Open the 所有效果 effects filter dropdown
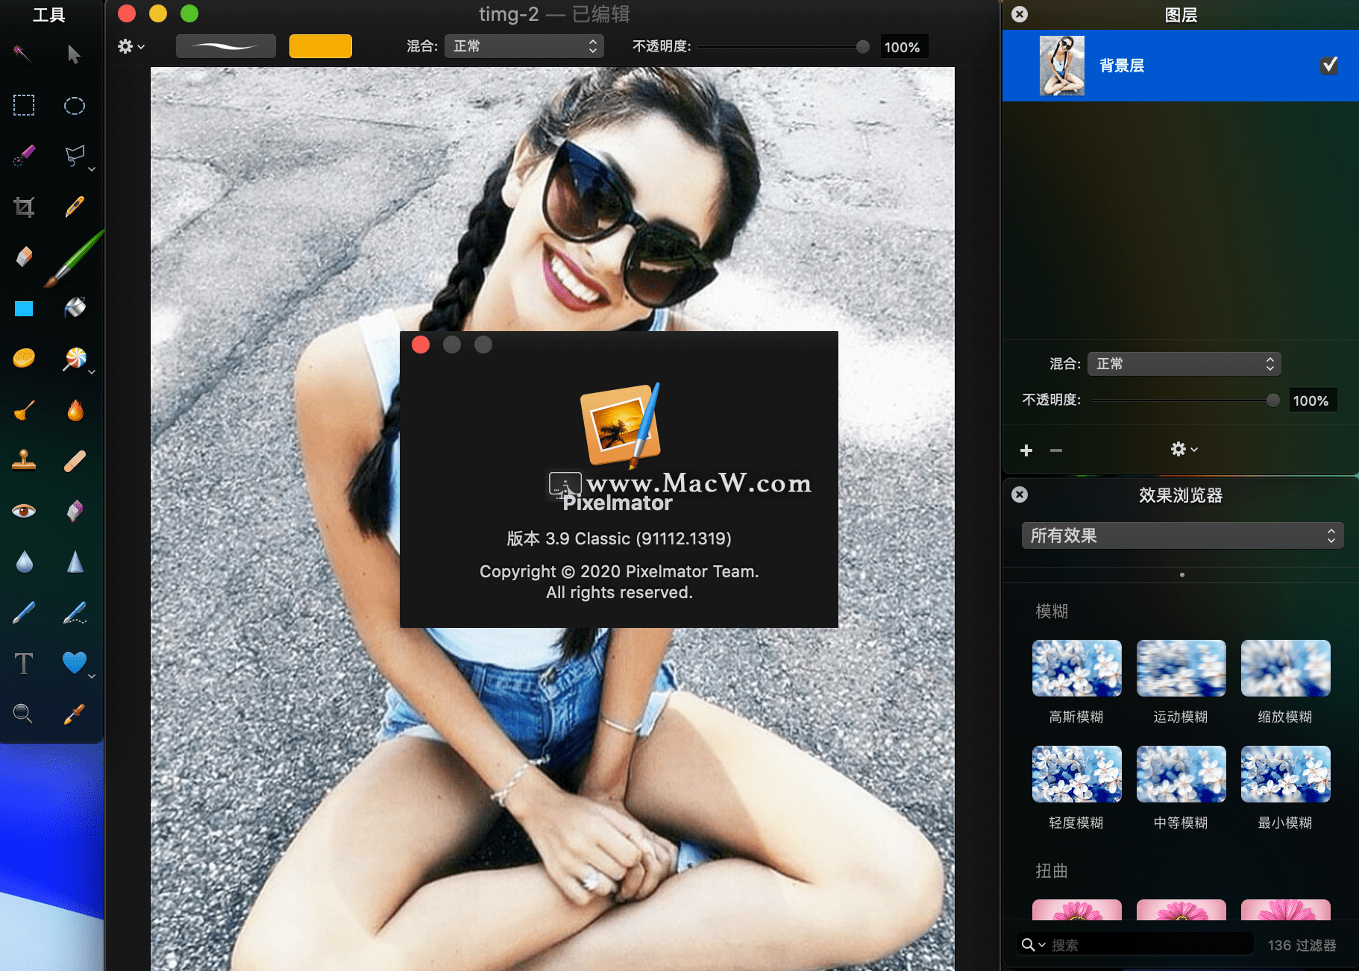 pos(1181,535)
